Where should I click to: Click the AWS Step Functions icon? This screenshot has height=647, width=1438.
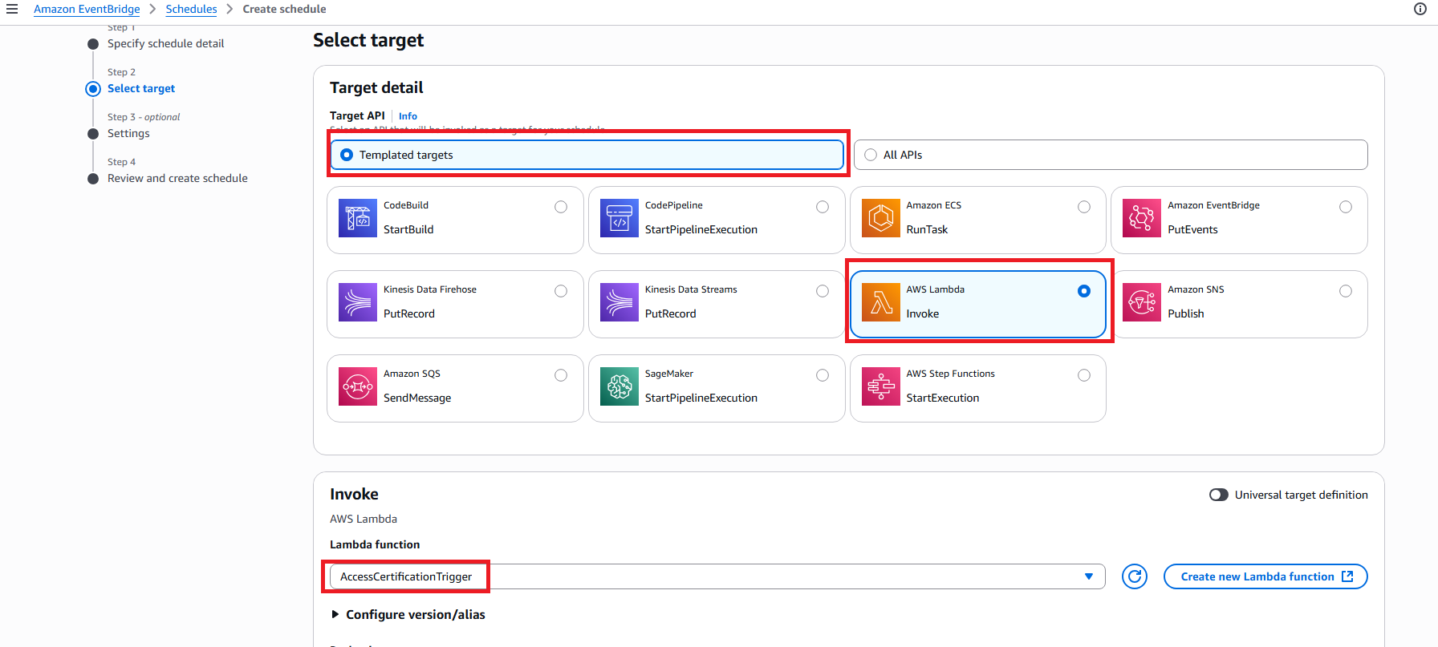(x=881, y=386)
